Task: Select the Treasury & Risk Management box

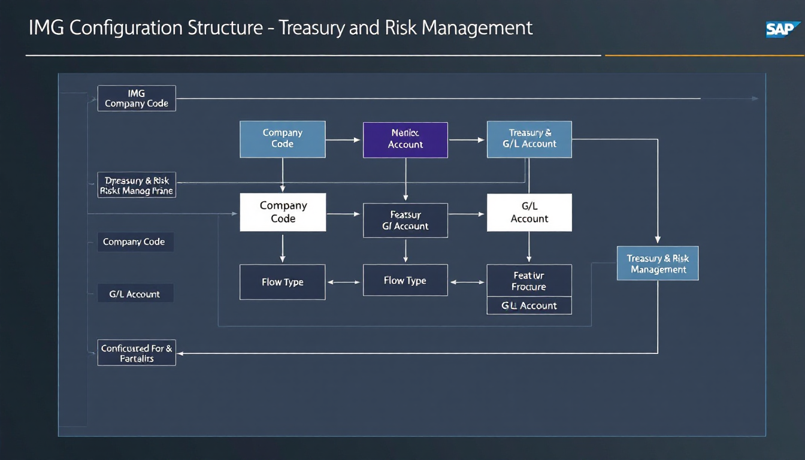Action: pyautogui.click(x=658, y=264)
